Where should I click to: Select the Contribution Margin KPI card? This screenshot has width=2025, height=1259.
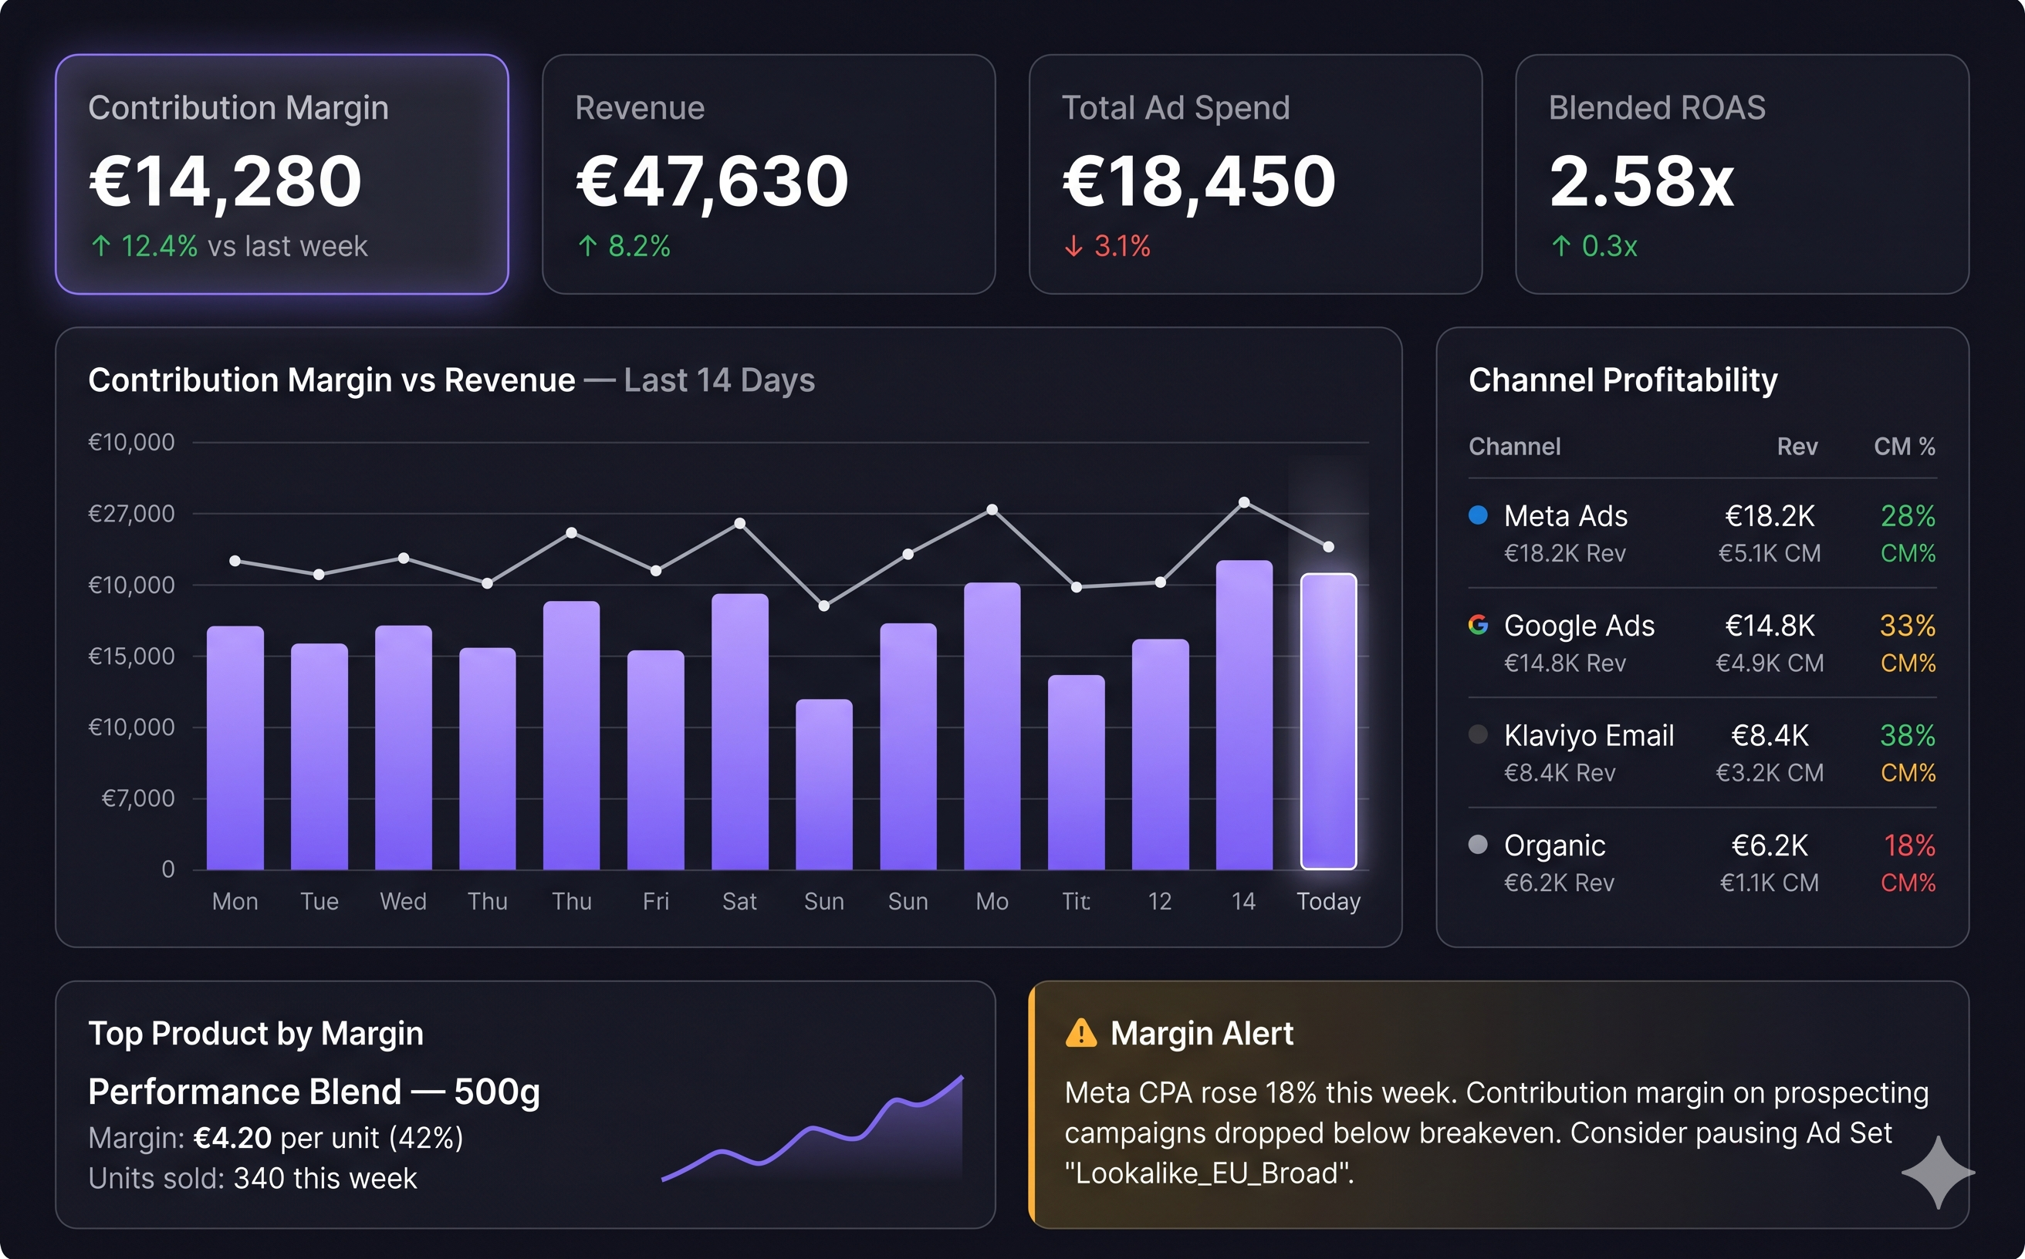pyautogui.click(x=282, y=174)
